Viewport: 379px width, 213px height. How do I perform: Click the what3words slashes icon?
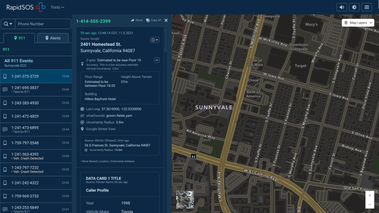click(82, 116)
